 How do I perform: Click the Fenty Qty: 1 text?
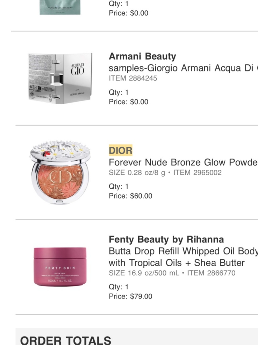tap(119, 287)
